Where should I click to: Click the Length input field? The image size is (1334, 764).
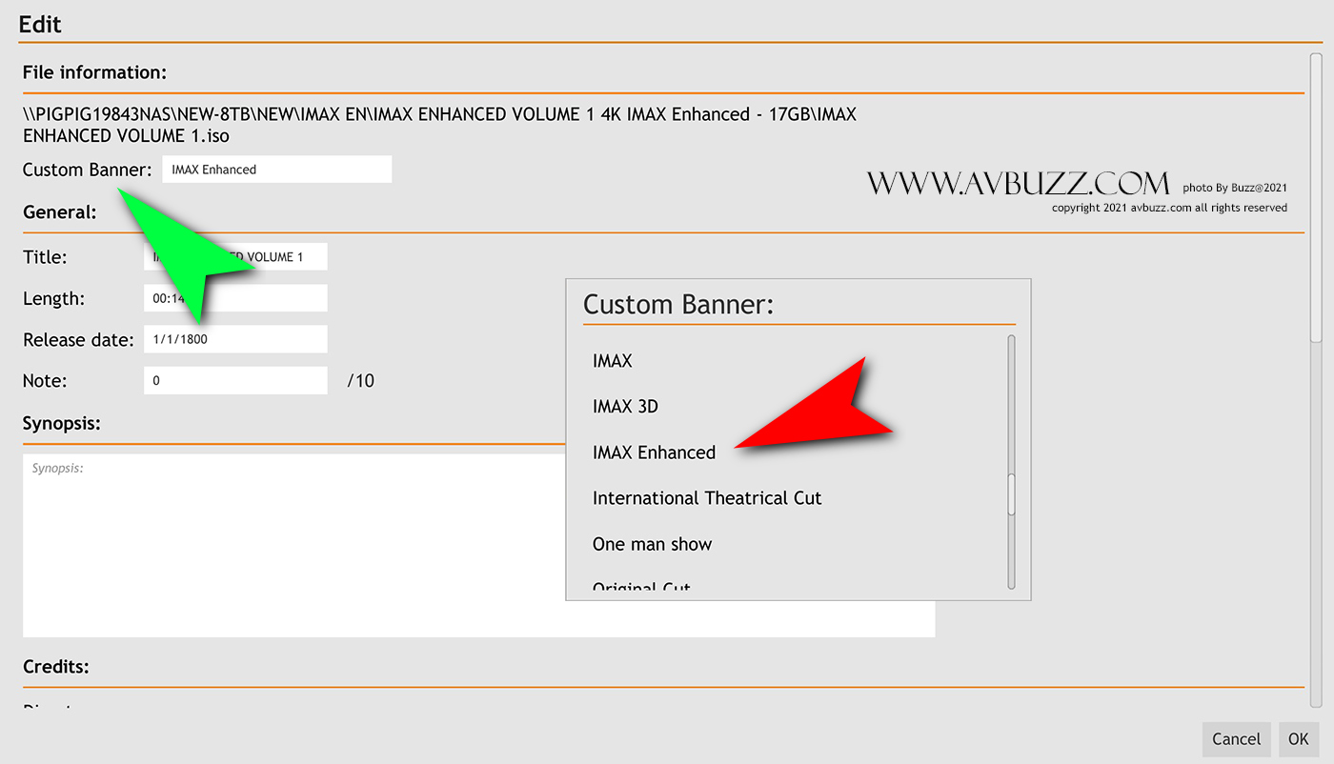tap(235, 298)
